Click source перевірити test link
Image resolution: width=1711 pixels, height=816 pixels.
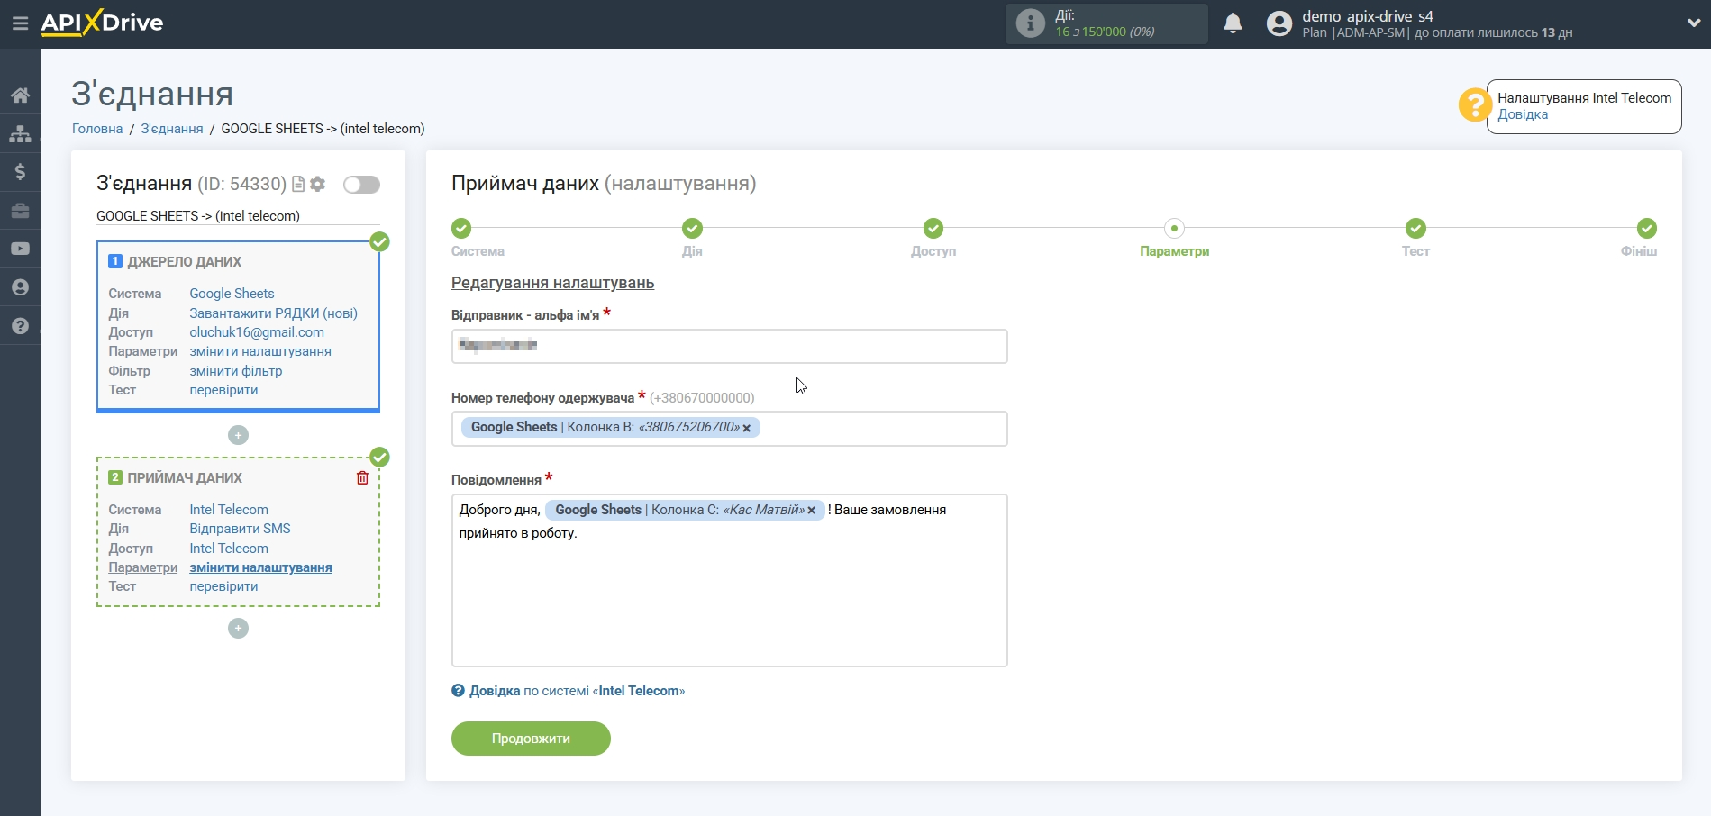pos(223,390)
